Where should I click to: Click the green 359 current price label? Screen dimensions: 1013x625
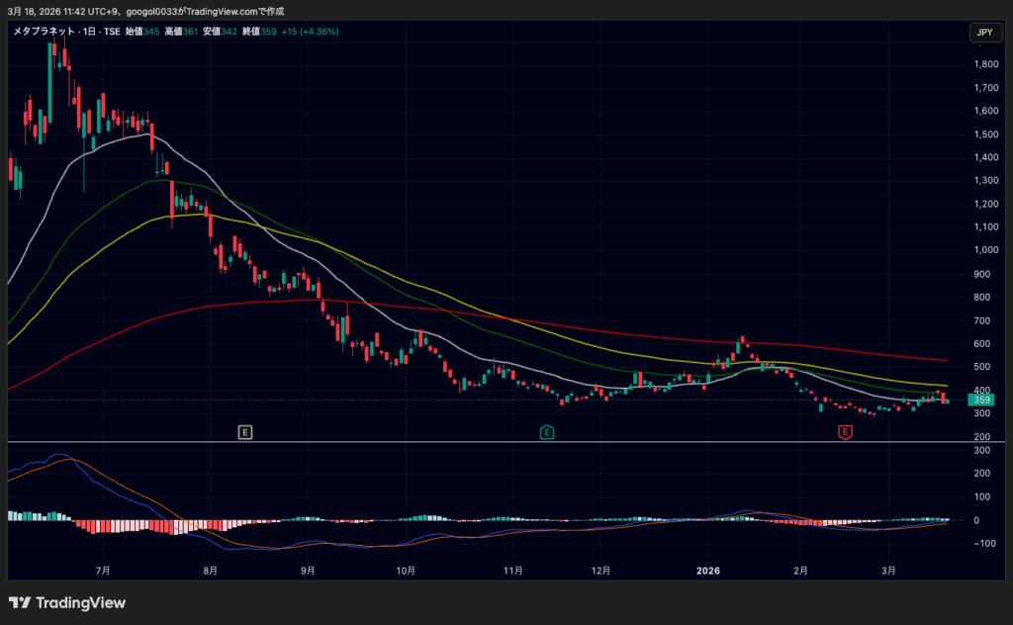click(982, 400)
